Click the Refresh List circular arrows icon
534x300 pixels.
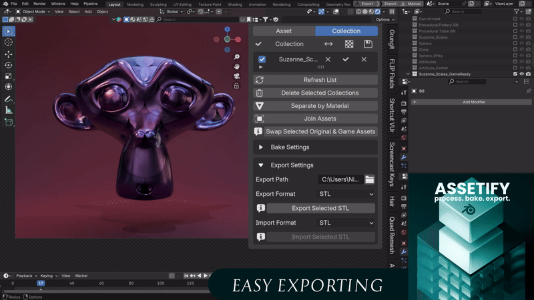pos(260,80)
